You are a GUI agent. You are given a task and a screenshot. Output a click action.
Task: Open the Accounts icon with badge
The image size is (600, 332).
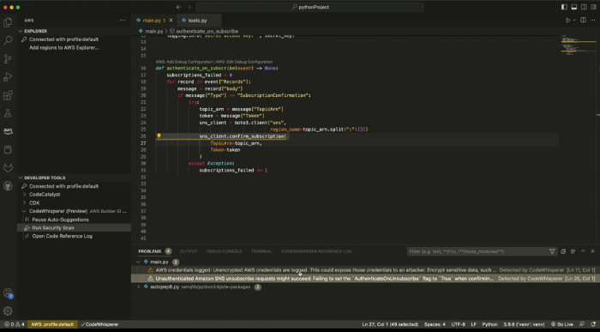[8, 293]
